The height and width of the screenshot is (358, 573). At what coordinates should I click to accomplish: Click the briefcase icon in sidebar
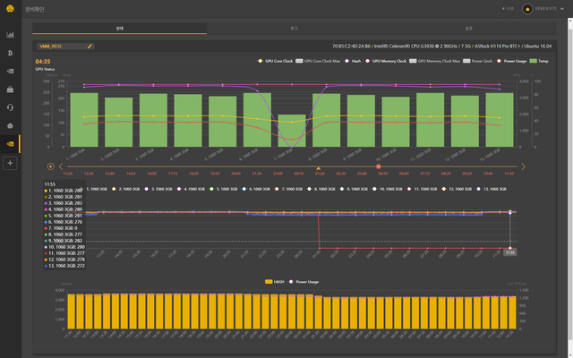point(10,89)
